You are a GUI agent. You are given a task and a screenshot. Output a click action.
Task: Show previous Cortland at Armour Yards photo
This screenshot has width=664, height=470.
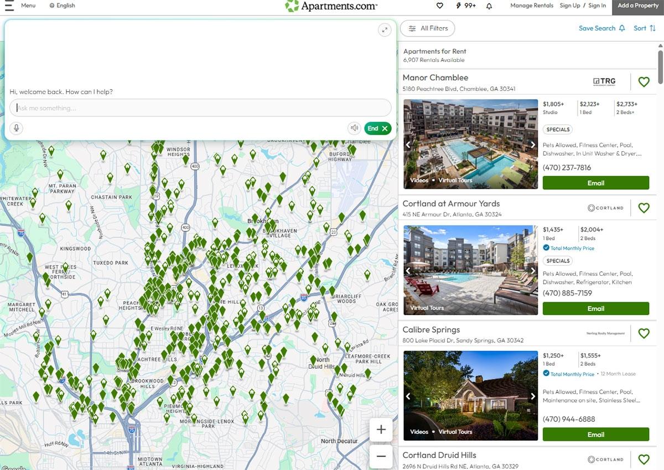(x=409, y=271)
